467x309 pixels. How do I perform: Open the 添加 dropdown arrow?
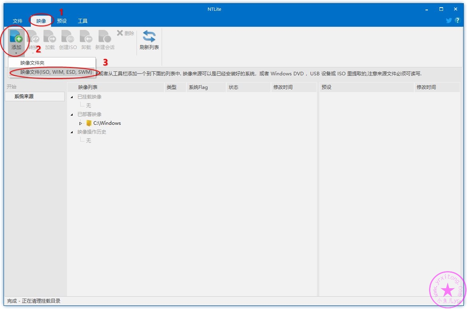pyautogui.click(x=16, y=53)
